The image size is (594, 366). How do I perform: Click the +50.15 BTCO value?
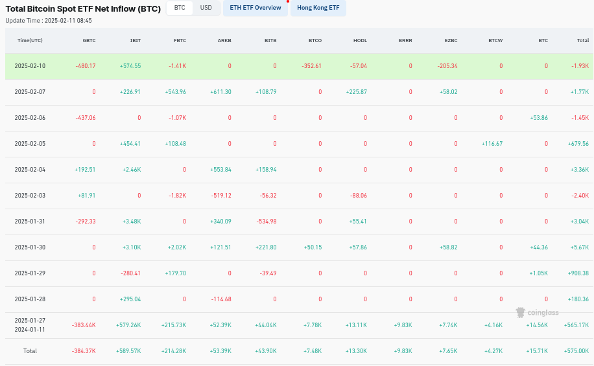[313, 247]
